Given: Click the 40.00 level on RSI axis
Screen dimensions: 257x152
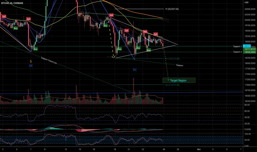Looking at the screenshot, I should coord(247,117).
